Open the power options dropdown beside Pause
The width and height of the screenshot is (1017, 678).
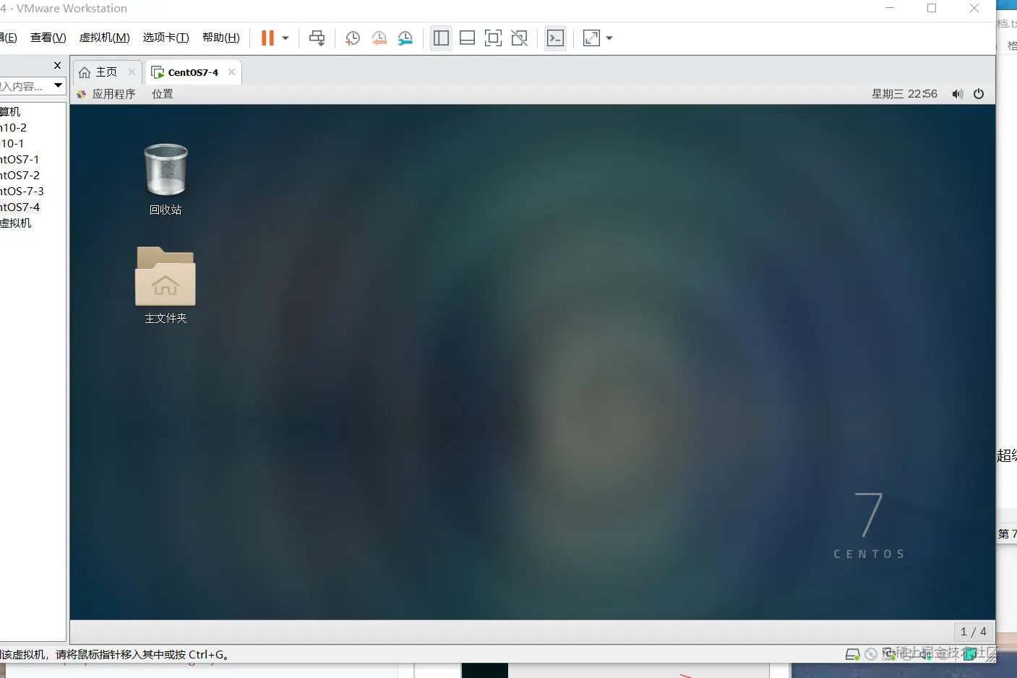[x=286, y=38]
